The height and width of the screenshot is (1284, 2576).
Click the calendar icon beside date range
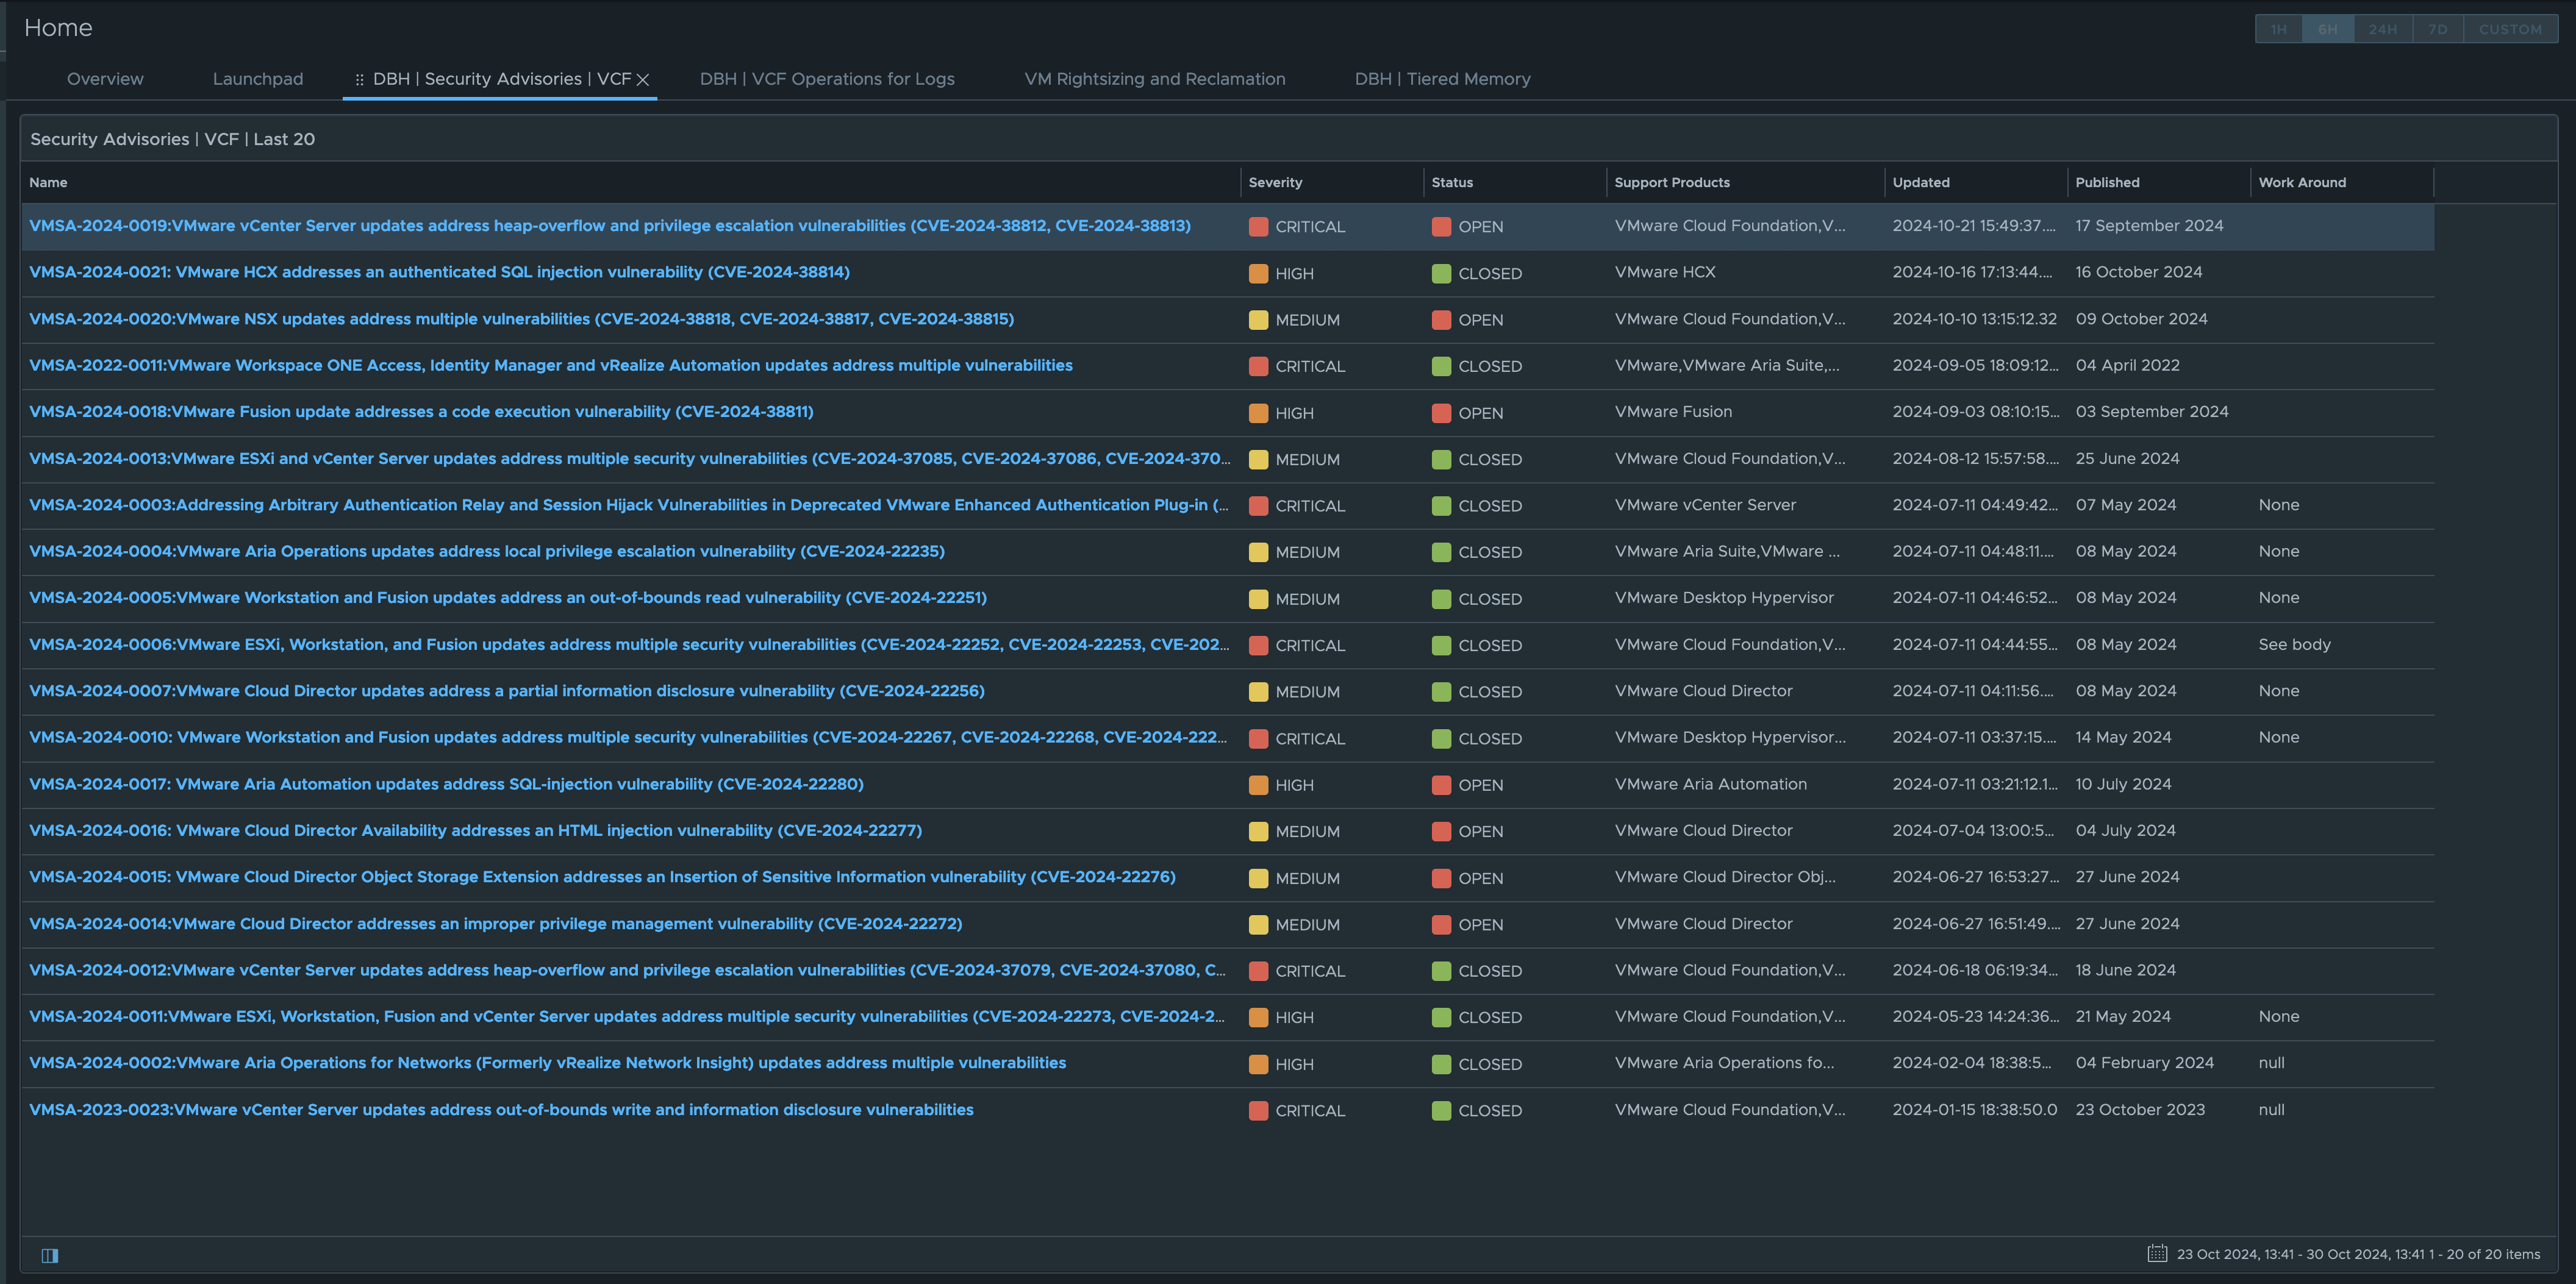point(2157,1253)
